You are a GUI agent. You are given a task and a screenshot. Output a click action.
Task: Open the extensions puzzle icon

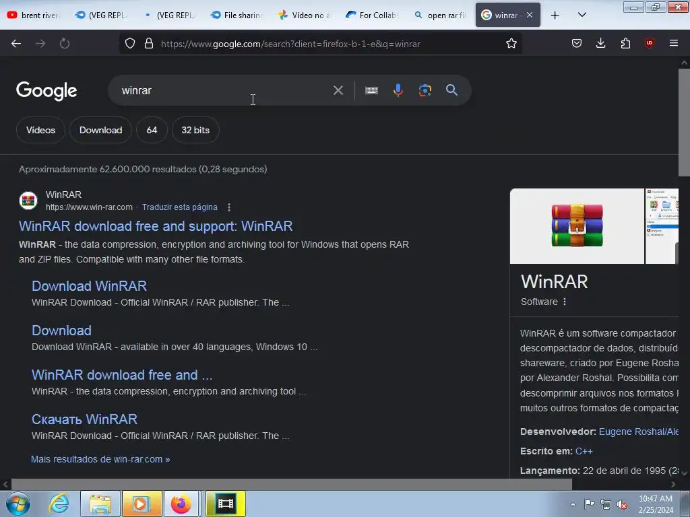coord(625,43)
